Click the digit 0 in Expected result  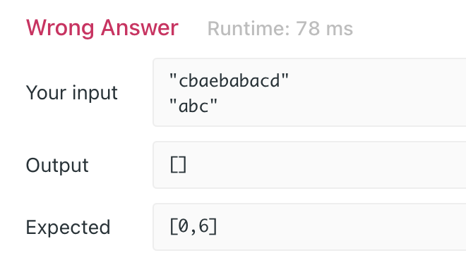coord(184,226)
